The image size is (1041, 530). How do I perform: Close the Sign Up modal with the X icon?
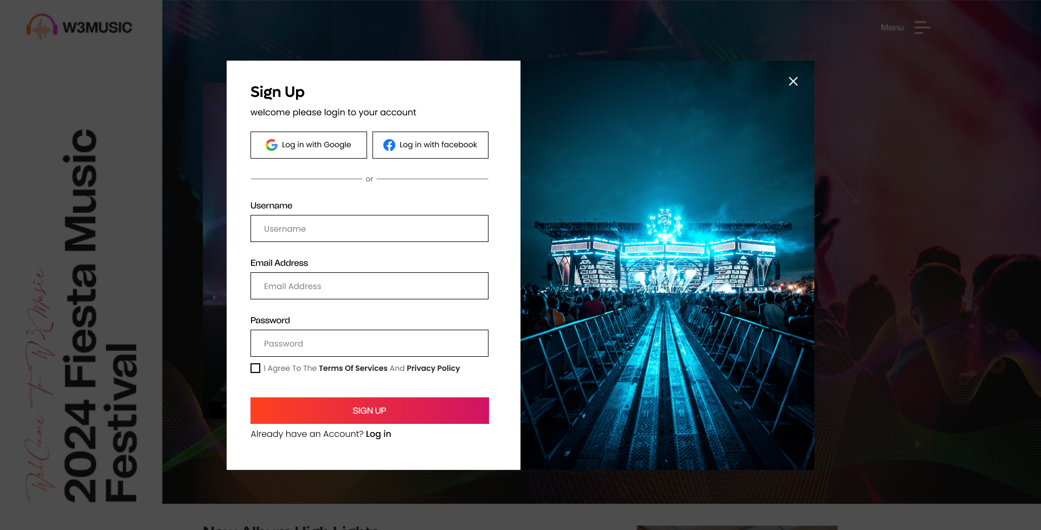coord(793,81)
